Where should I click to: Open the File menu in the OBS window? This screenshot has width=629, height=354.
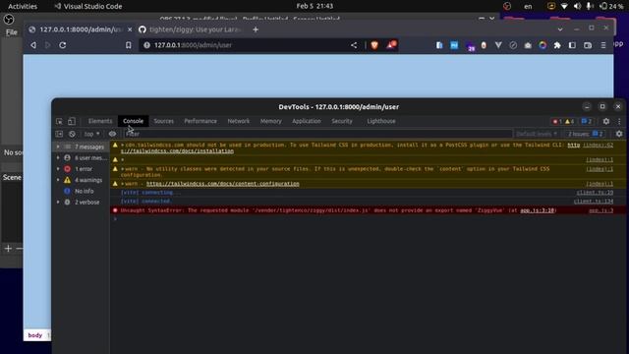point(11,32)
